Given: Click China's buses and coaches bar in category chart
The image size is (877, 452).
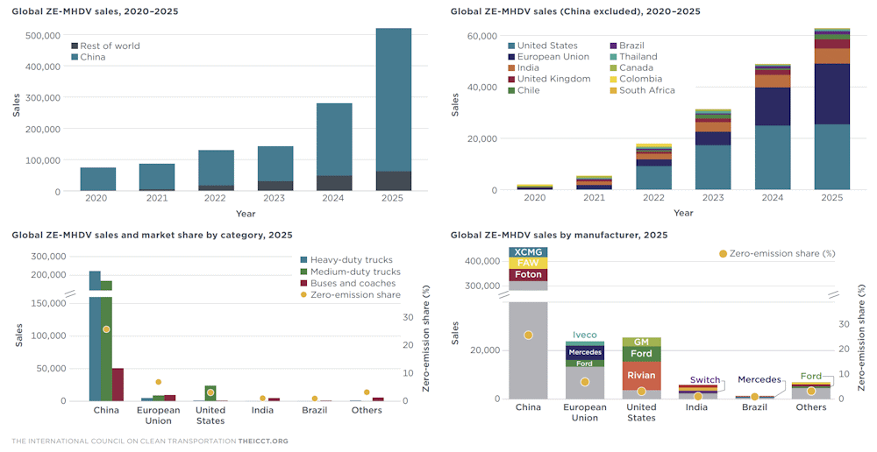Looking at the screenshot, I should pos(118,385).
